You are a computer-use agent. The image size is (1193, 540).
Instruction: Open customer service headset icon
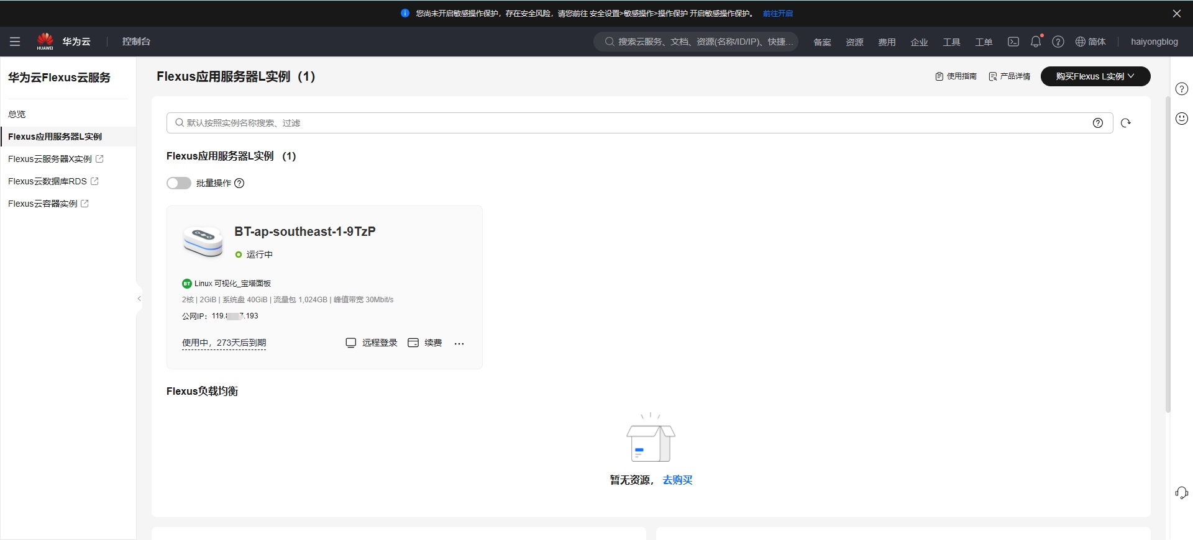[x=1182, y=493]
